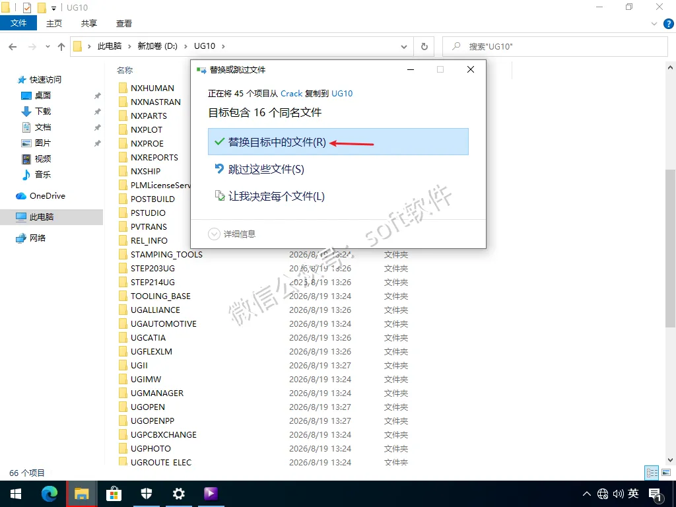Click the file list vertical scrollbar
The height and width of the screenshot is (507, 676).
670,248
